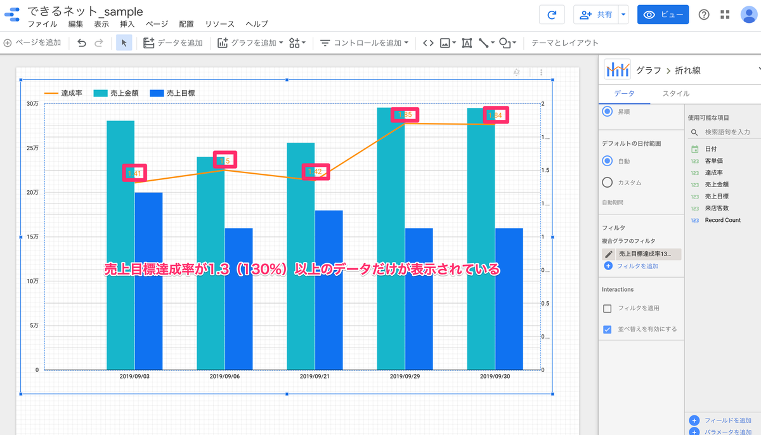761x435 pixels.
Task: Click the pencil edit icon on the filter
Action: [609, 254]
